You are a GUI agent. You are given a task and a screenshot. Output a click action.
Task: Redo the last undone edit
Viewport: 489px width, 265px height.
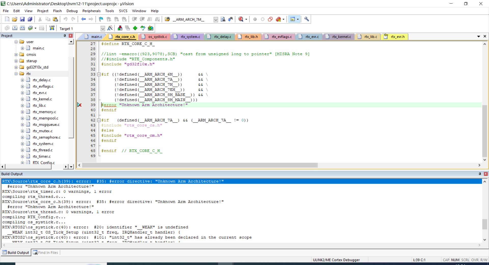(x=73, y=19)
